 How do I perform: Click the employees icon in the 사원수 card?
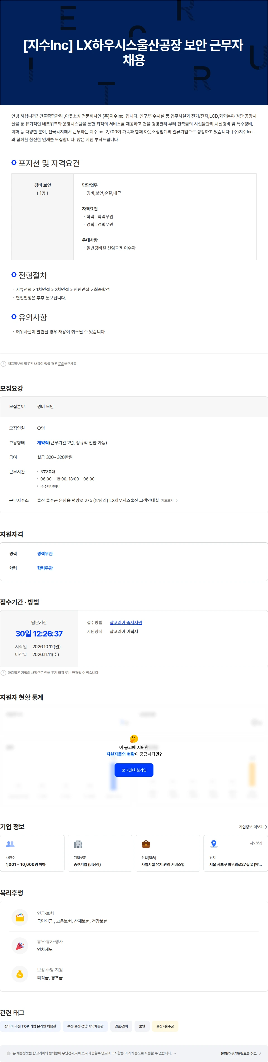click(10, 844)
